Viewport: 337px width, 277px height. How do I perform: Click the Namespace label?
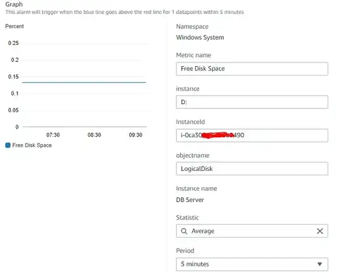point(192,27)
